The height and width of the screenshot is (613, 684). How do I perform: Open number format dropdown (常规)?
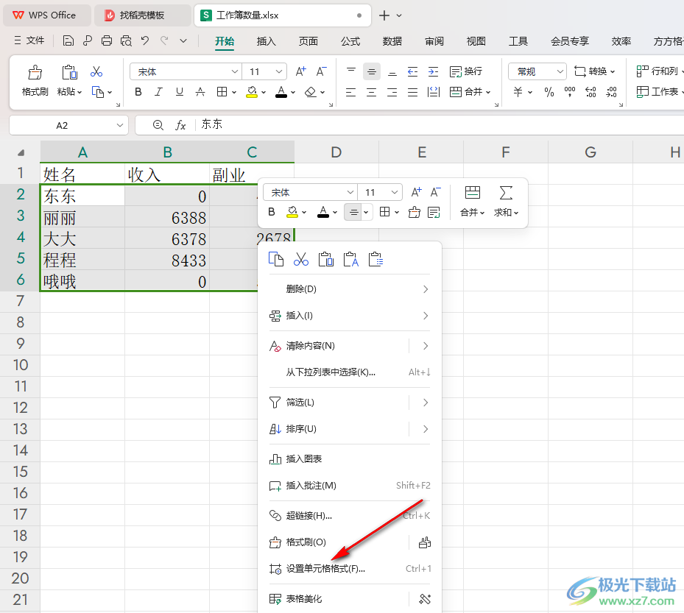tap(560, 71)
